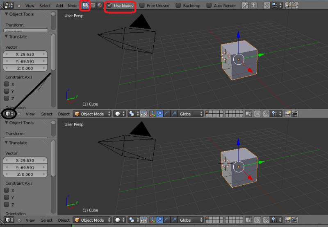Check X constraint axis in bottom viewport panel

point(7,190)
